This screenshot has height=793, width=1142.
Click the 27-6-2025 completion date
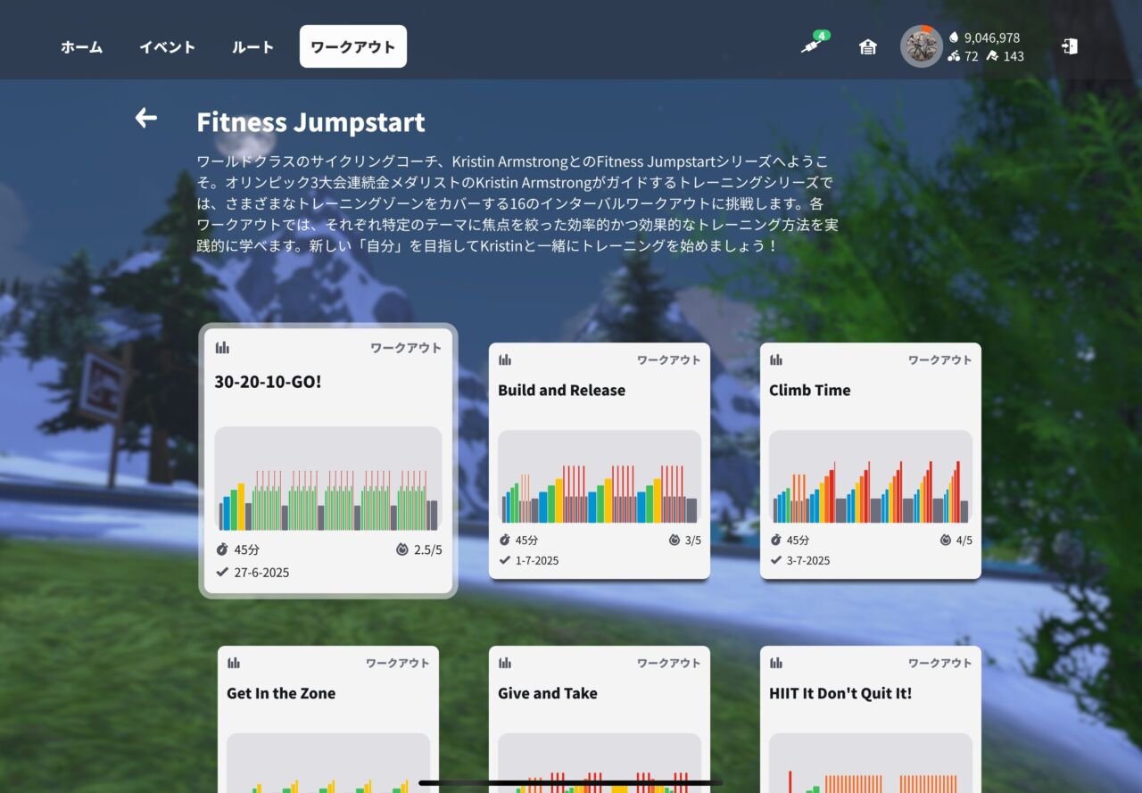pos(261,573)
